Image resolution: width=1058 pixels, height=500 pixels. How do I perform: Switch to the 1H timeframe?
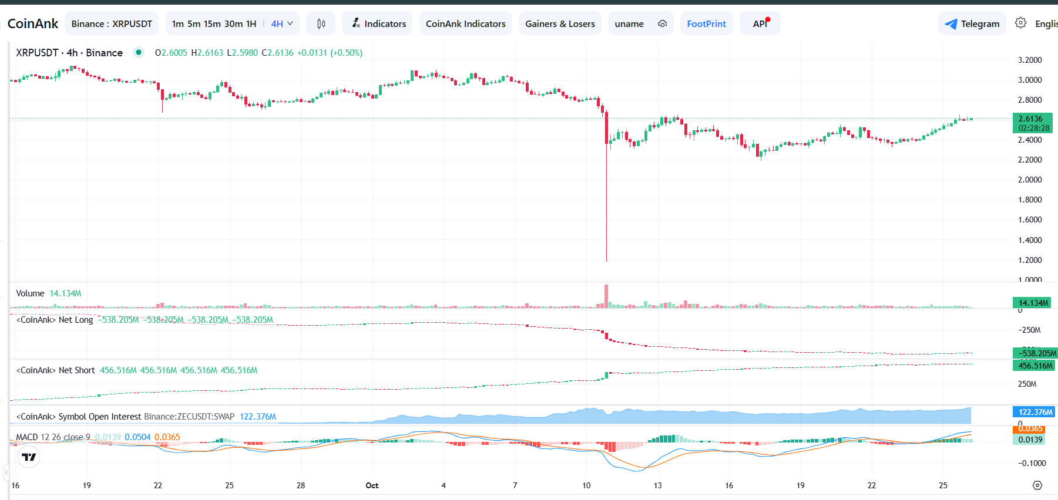pos(251,23)
